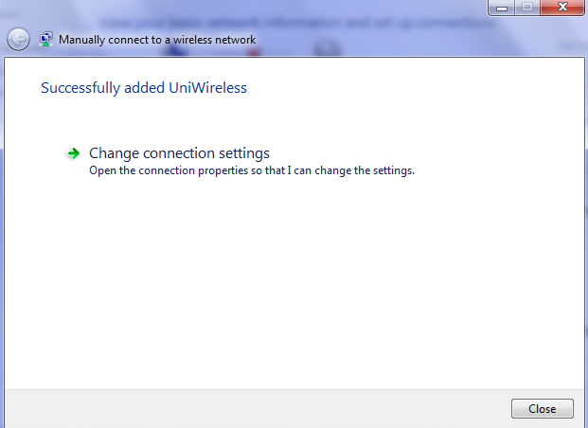Click the blurred blue computer icon behind title bar
588x428 pixels.
(x=176, y=51)
